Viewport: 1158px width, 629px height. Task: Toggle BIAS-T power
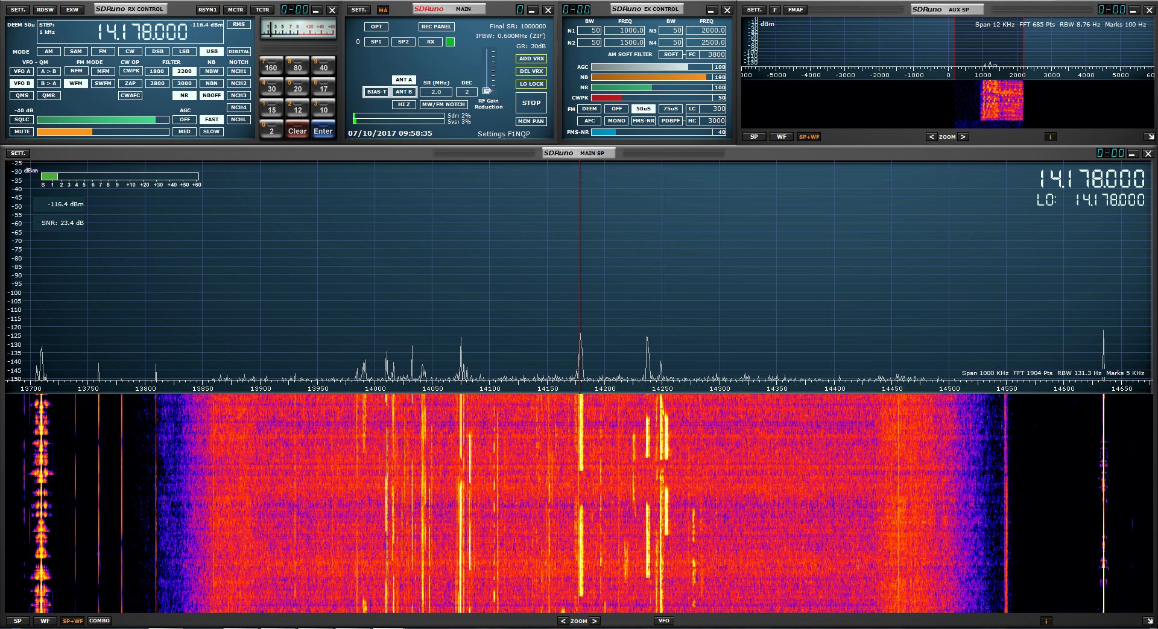[376, 92]
